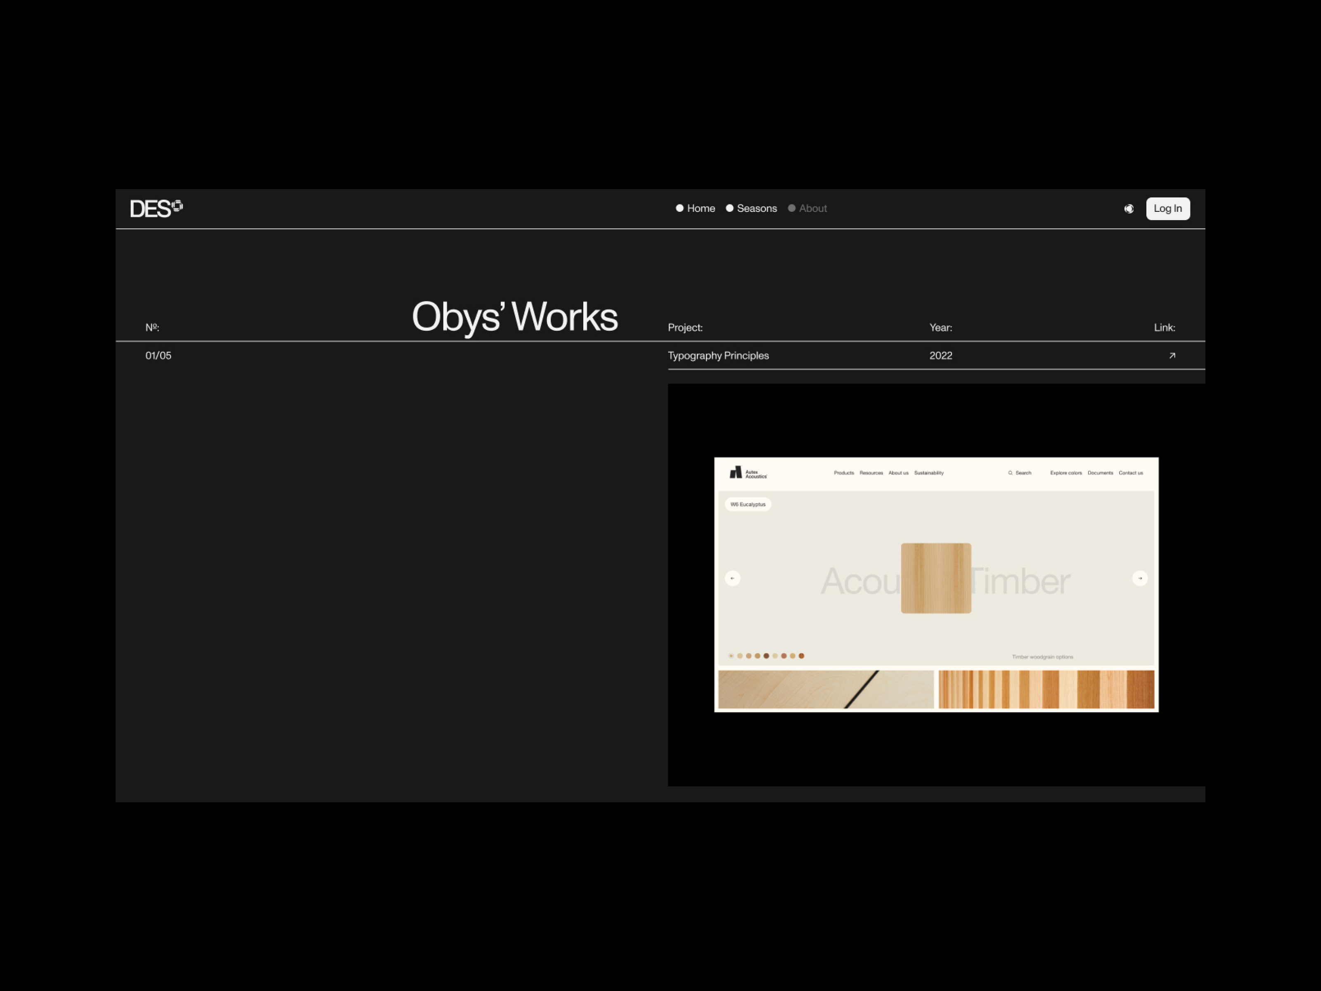The image size is (1321, 991).
Task: Click Contact us in the preview header
Action: [1131, 473]
